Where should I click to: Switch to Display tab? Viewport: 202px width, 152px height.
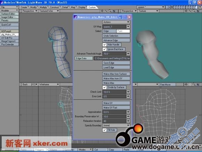pos(82,7)
